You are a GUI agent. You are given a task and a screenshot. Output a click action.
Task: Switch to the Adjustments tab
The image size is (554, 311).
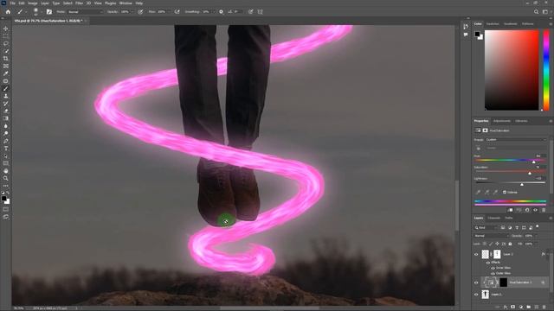tap(502, 121)
